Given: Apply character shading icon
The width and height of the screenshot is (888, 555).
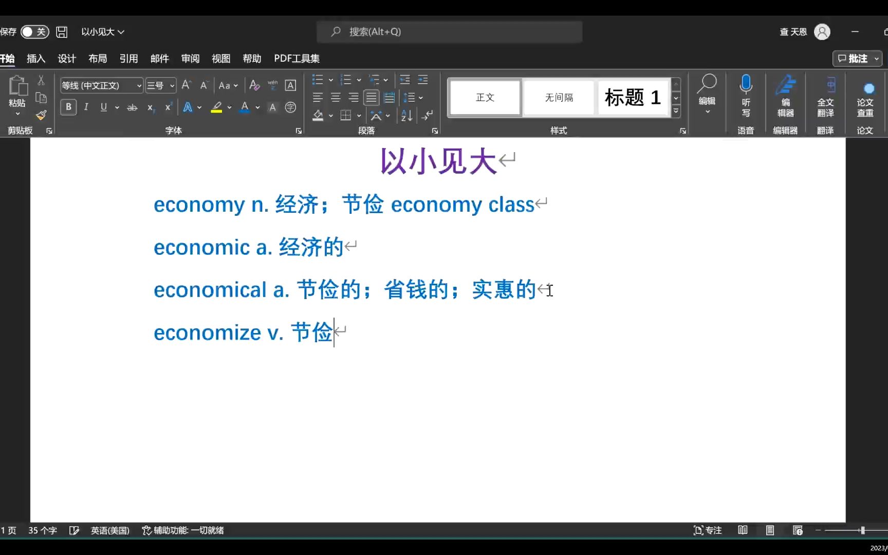Looking at the screenshot, I should click(x=272, y=107).
